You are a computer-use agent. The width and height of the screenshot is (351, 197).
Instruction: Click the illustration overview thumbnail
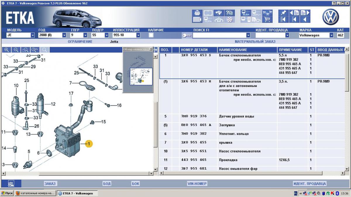[x=141, y=76]
